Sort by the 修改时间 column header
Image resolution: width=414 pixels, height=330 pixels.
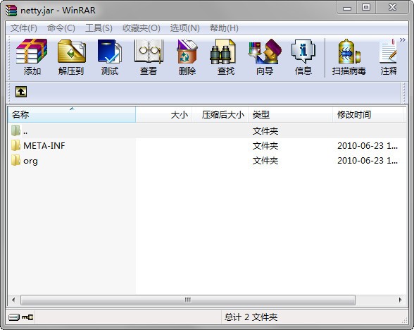[x=368, y=114]
